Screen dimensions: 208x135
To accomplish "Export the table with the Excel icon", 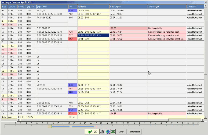I will point(113,132).
